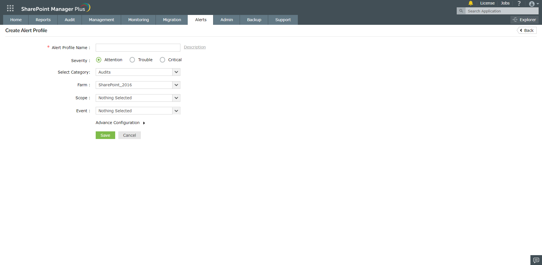Click the Save button

click(x=105, y=135)
